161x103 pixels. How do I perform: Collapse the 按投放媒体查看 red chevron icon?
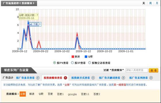pos(65,78)
